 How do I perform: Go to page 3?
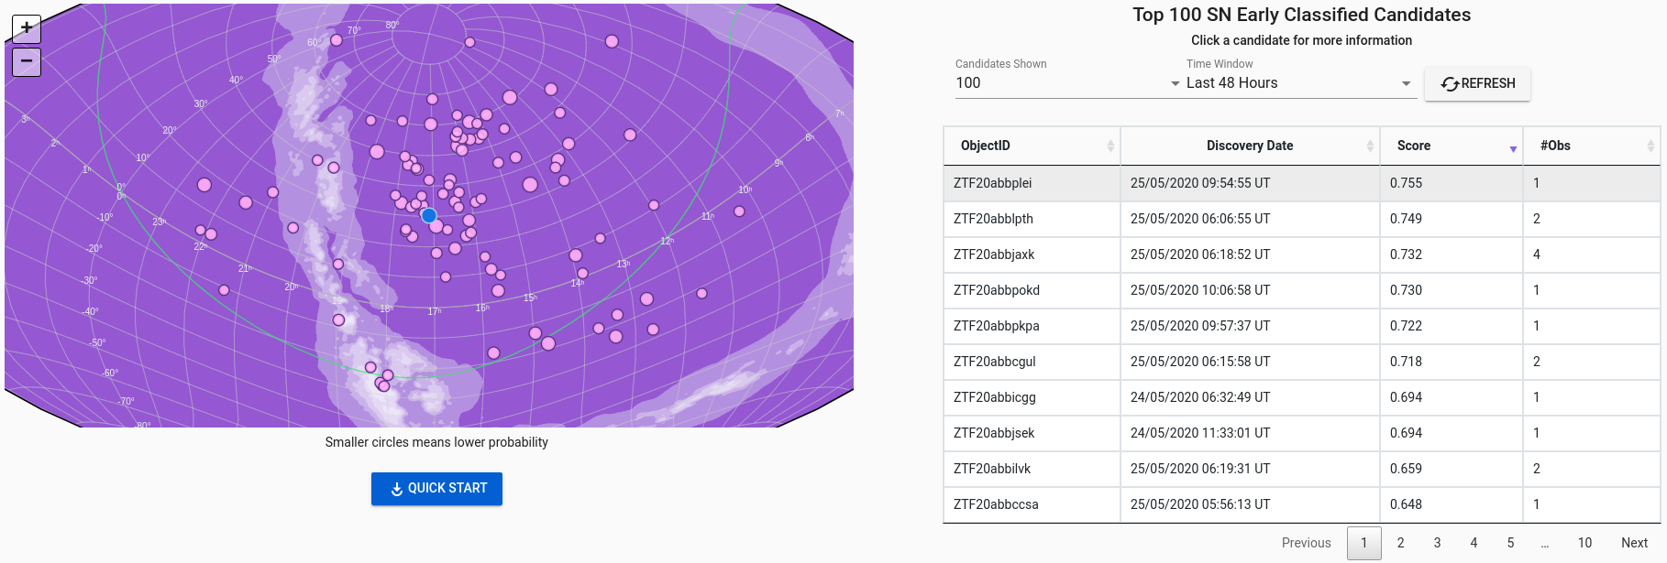tap(1437, 543)
